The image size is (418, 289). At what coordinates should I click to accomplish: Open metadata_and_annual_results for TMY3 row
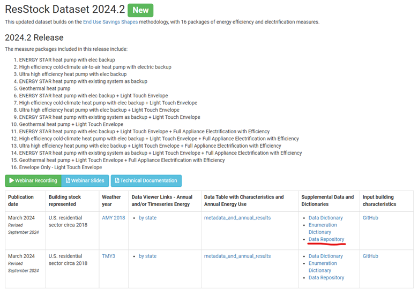coord(237,256)
